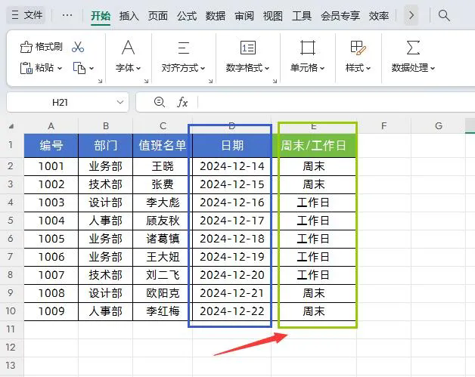Click the 值班名单 header cell
Screen dimensions: 475x377
(x=163, y=146)
